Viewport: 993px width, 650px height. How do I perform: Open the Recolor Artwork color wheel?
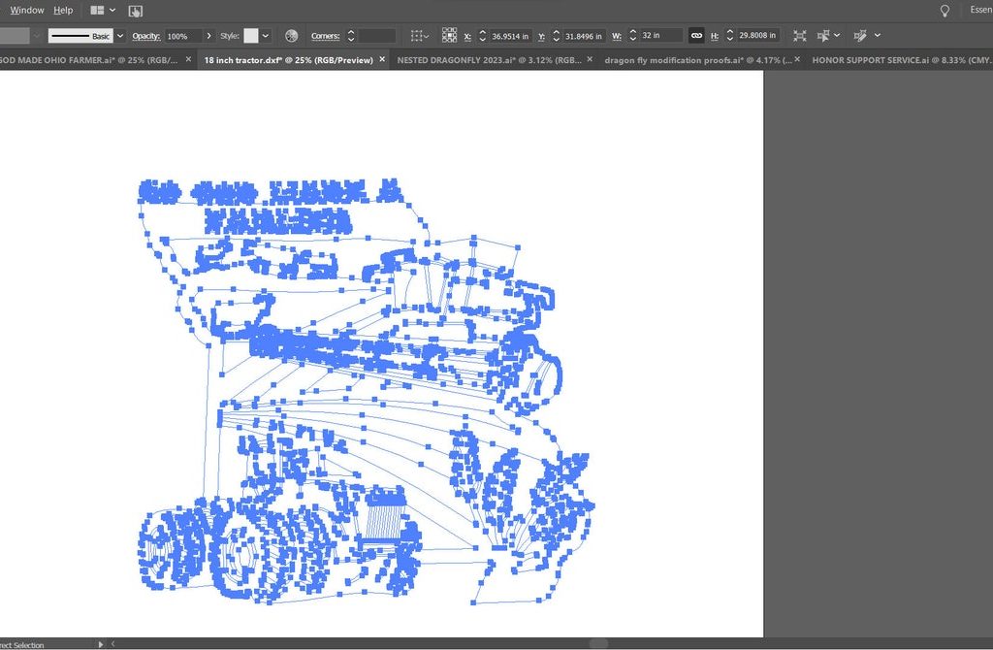(x=291, y=36)
